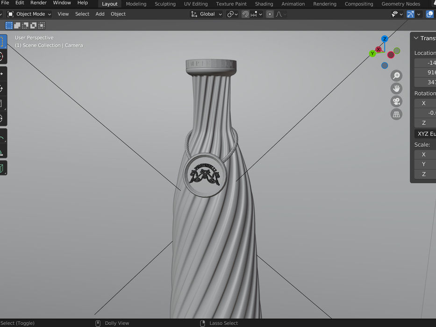Switch to the Geometry Nodes workspace tab
The height and width of the screenshot is (327, 436).
point(400,4)
